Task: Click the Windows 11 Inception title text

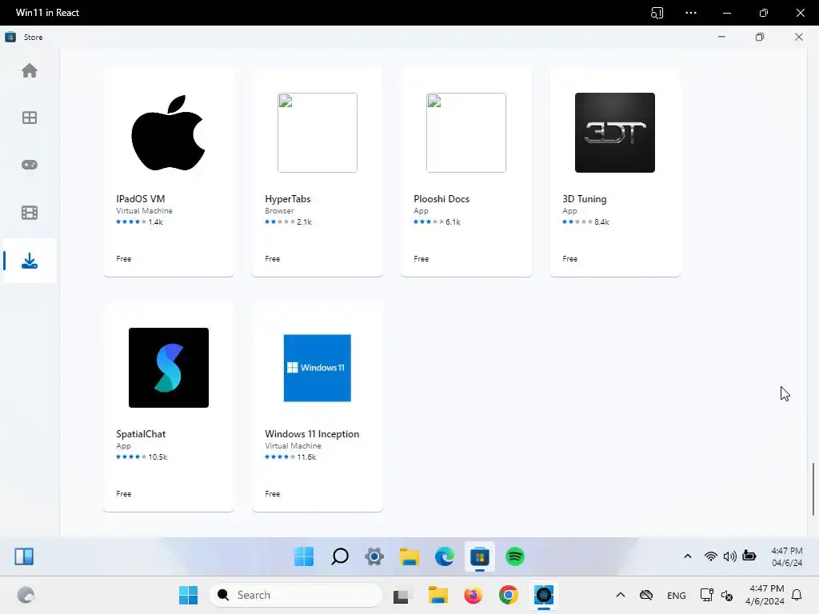Action: [x=312, y=434]
